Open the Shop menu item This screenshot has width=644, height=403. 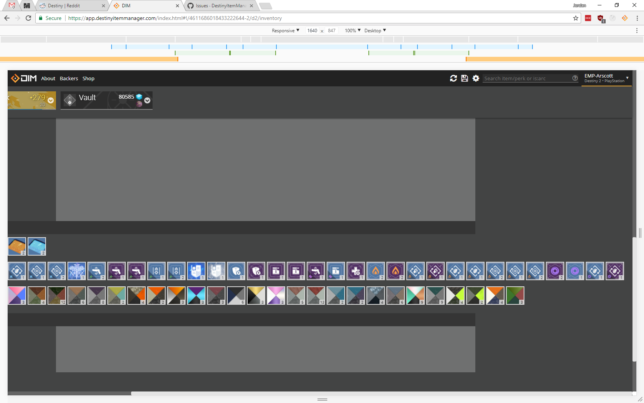(x=89, y=78)
